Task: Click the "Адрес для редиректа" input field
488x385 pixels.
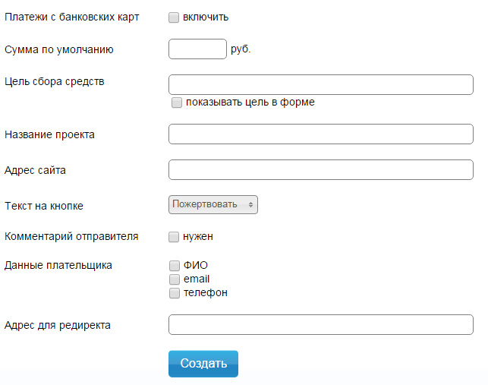Action: [x=321, y=324]
